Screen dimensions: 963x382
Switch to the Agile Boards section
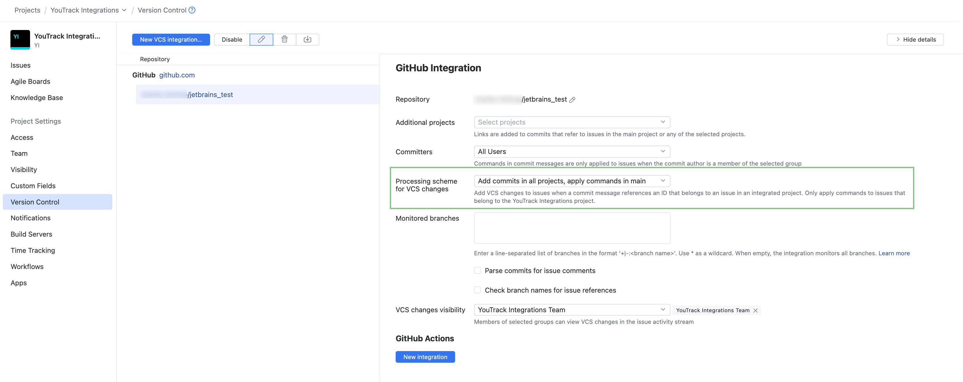30,81
